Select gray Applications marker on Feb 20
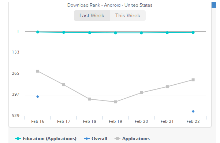Viewport: 220px width, 143px height. 141,93
